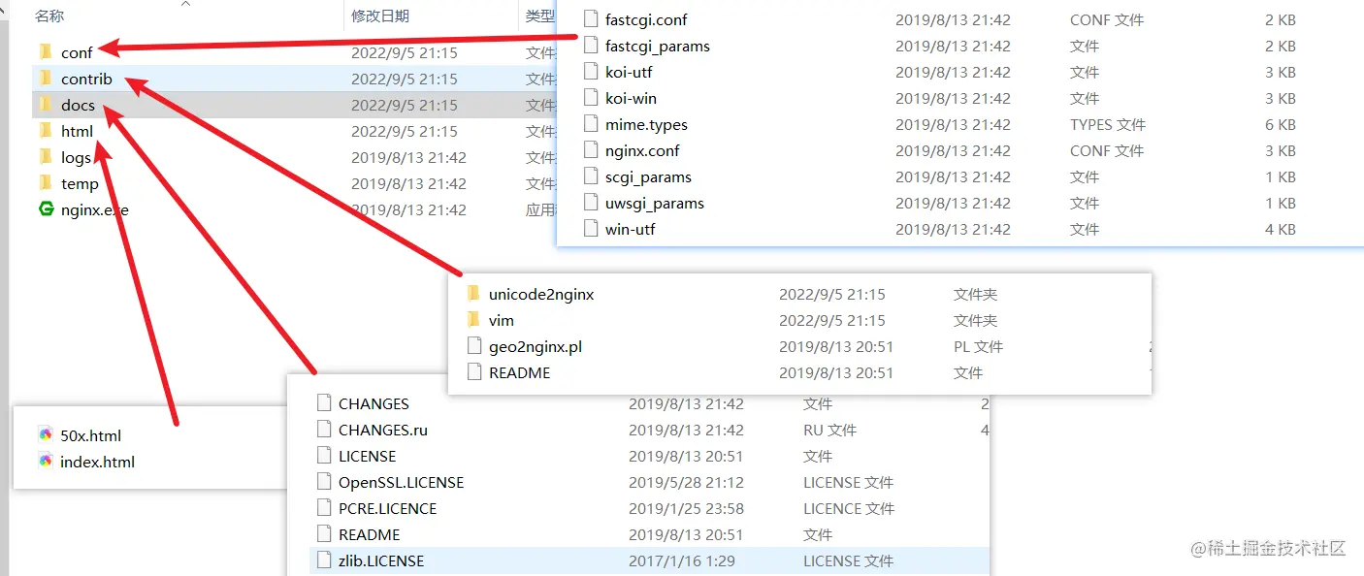Click the win-utf 4 KB size cell
Image resolution: width=1364 pixels, height=576 pixels.
[1281, 229]
